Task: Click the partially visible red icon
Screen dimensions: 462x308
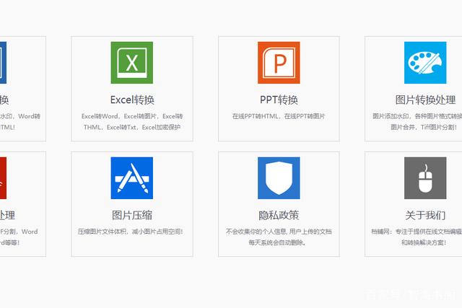Action: tap(3, 178)
